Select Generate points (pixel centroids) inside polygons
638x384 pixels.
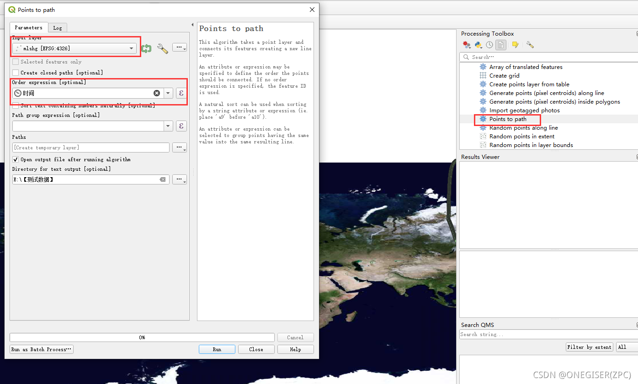(554, 102)
